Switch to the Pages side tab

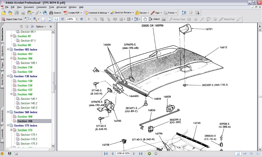click(x=2, y=65)
